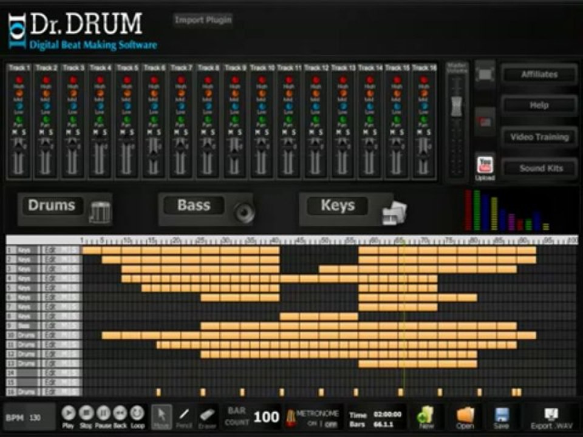Viewport: 583px width, 437px height.
Task: Click the Track 3 blue Low knob
Action: click(x=73, y=107)
